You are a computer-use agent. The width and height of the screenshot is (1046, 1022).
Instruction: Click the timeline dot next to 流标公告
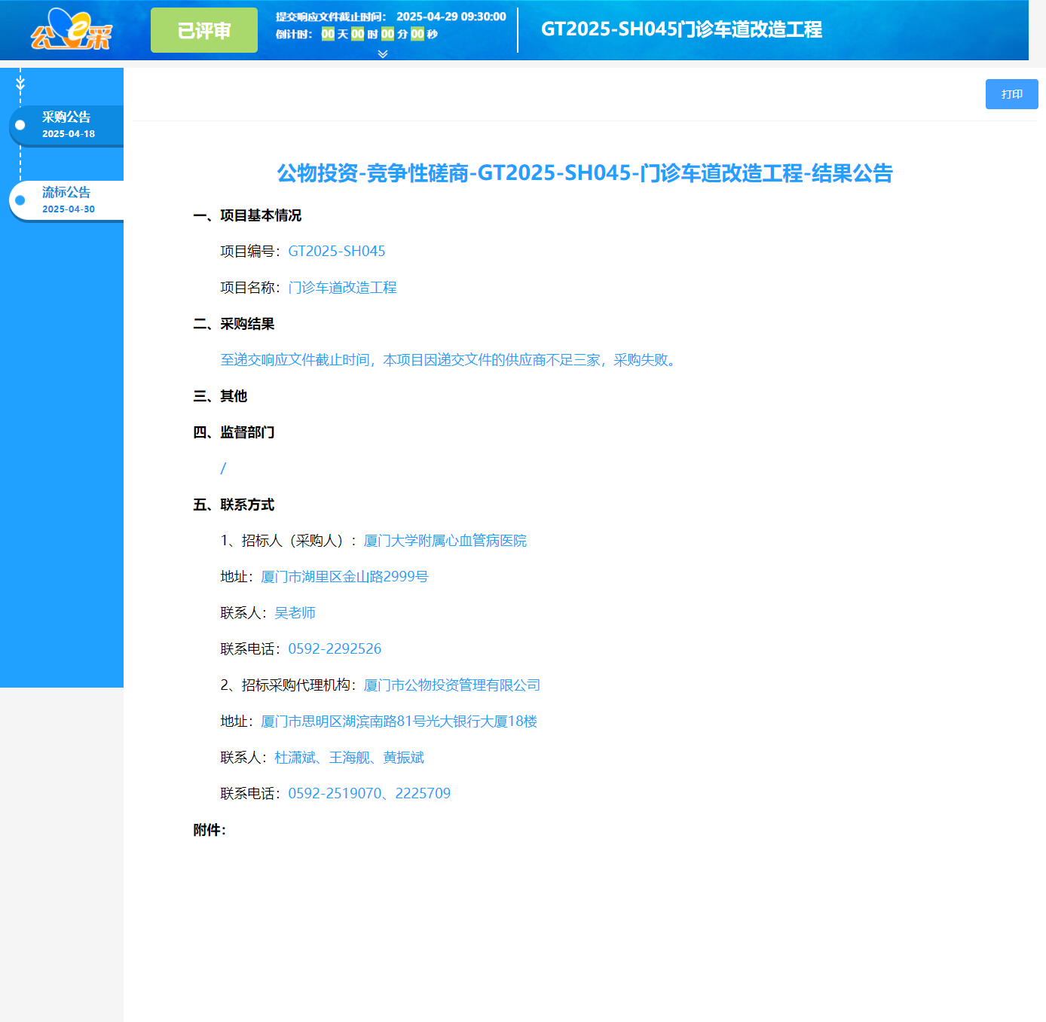pyautogui.click(x=20, y=200)
